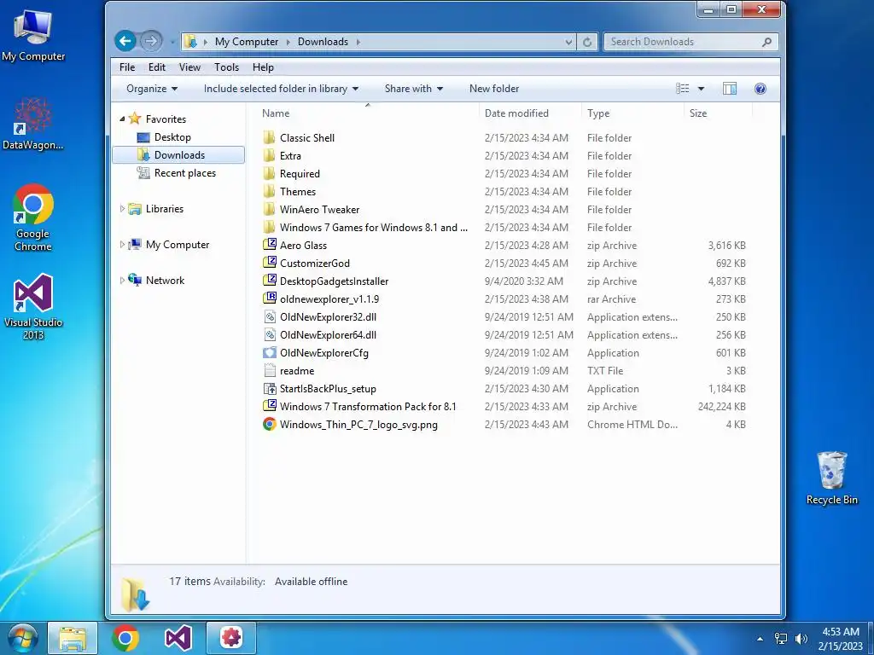Open the Help question mark icon
Screen dimensions: 874x655
pyautogui.click(x=760, y=89)
